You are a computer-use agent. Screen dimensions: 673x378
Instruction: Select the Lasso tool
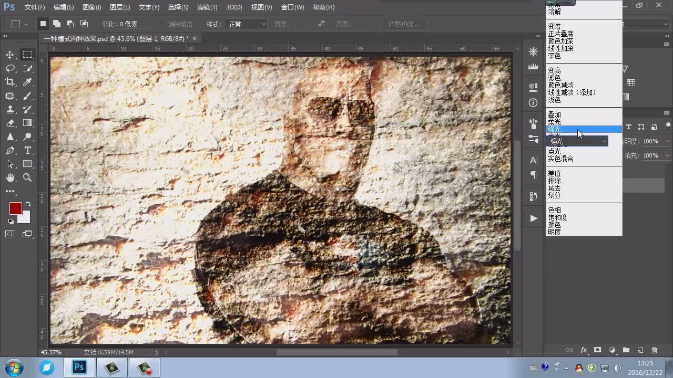10,68
